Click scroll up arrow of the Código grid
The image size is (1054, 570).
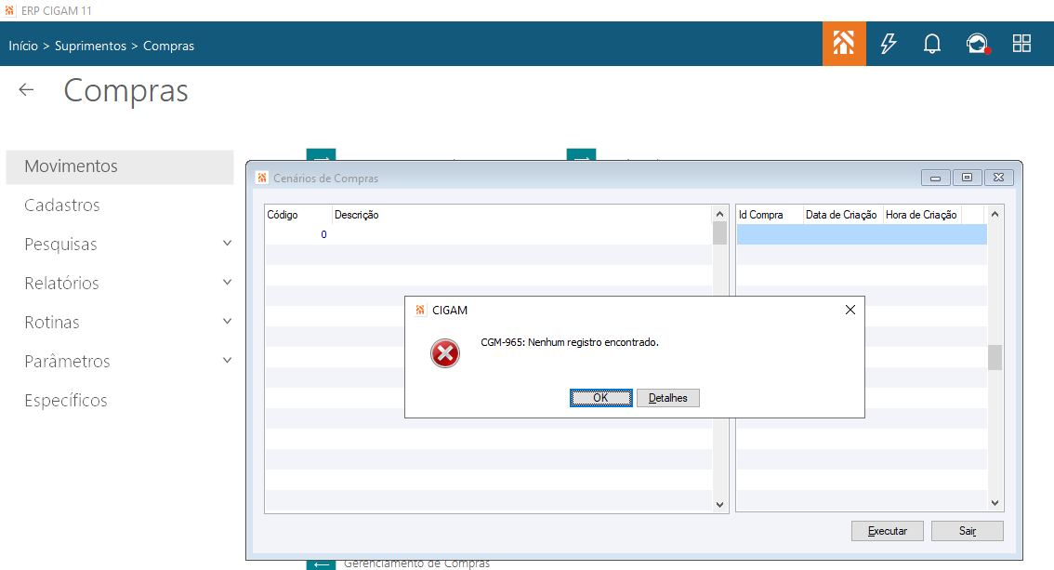(720, 214)
